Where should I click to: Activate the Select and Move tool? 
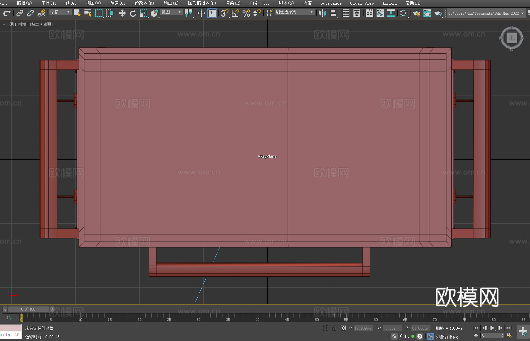pos(122,13)
